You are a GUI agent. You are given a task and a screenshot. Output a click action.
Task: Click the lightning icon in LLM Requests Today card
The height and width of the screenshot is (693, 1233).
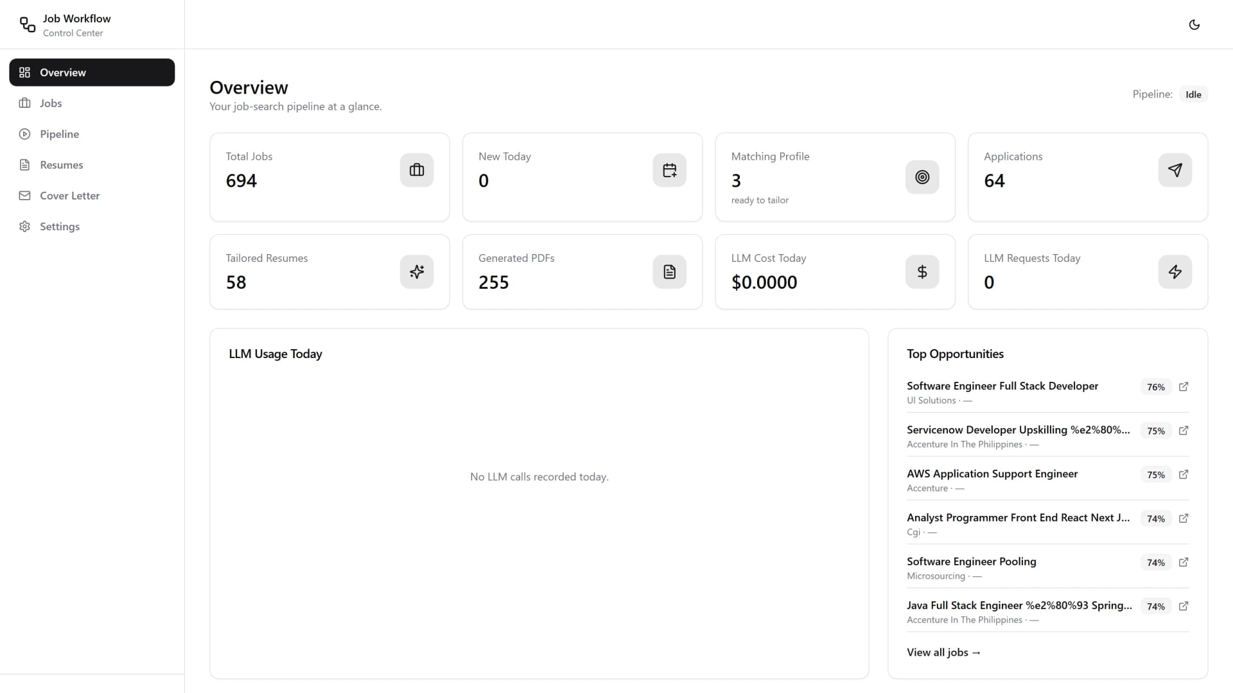[x=1175, y=272]
